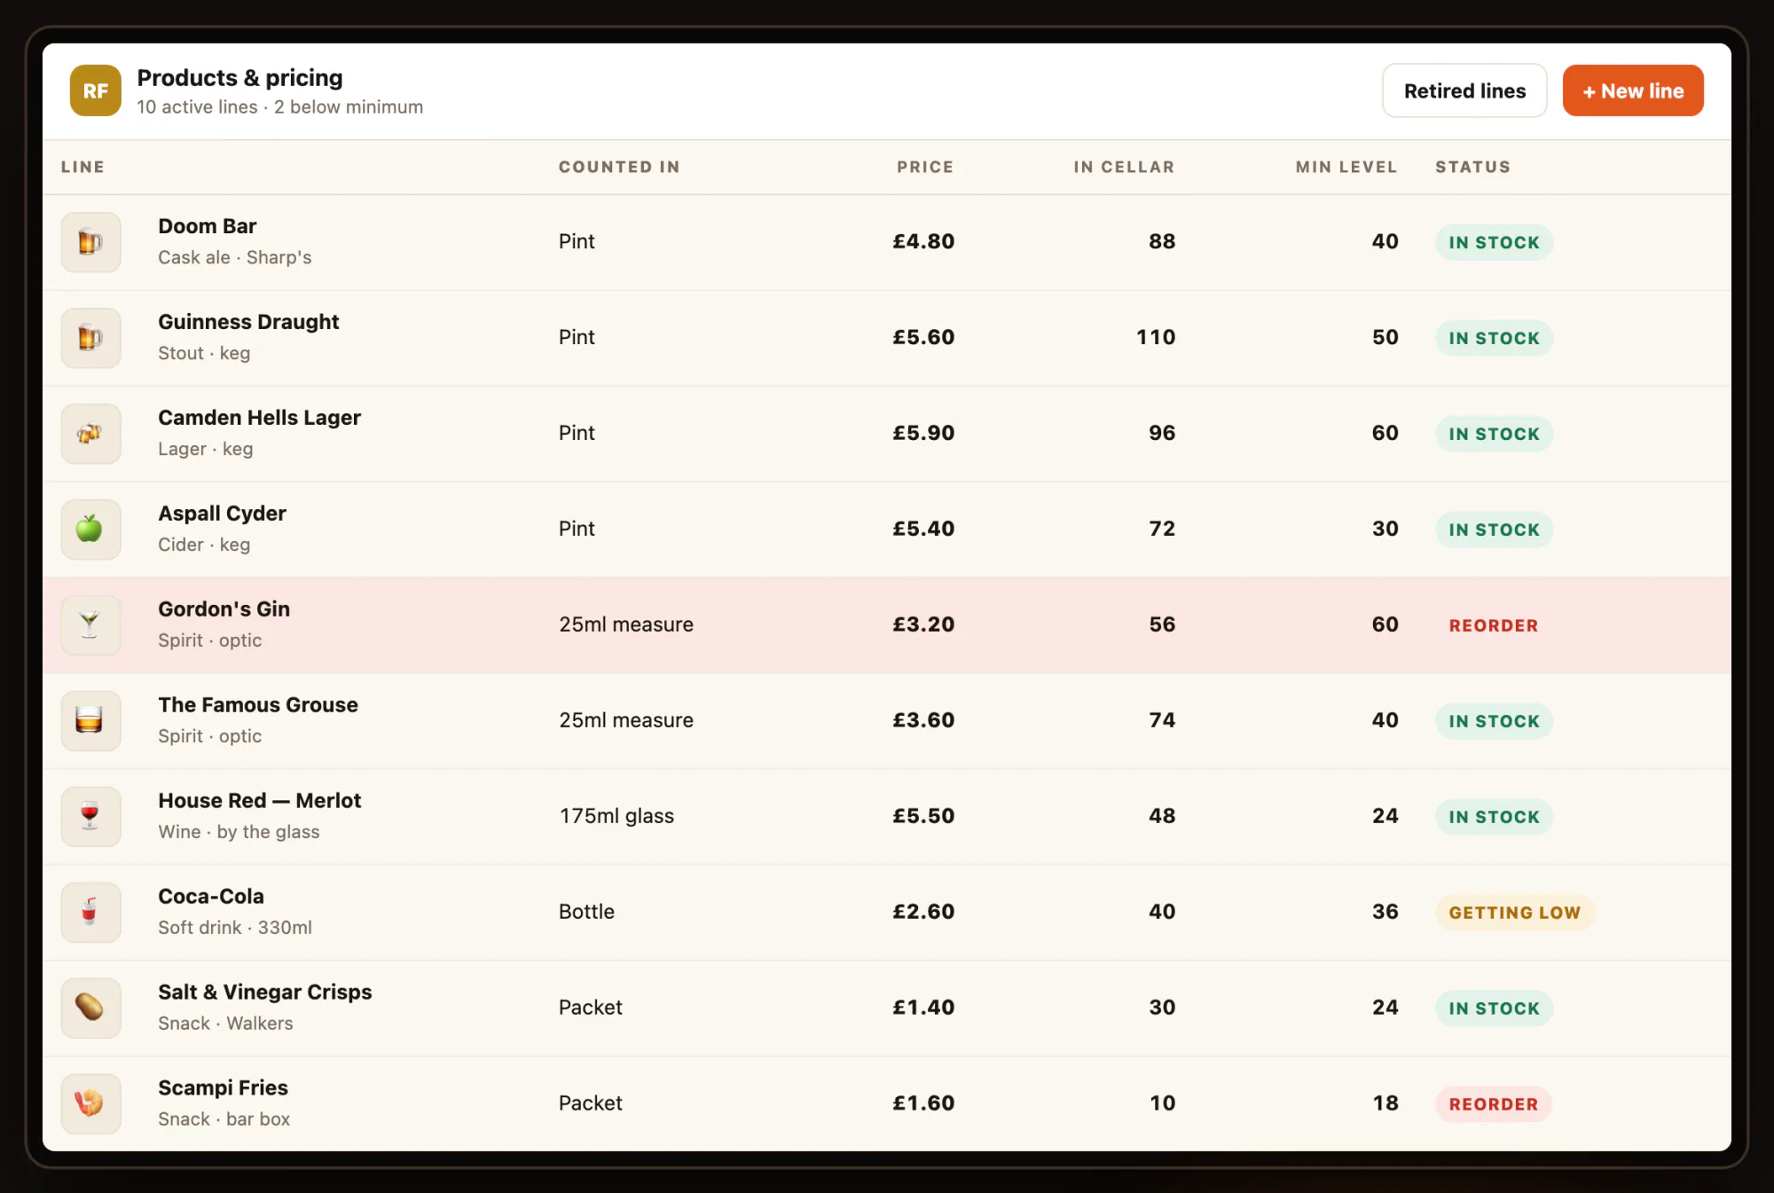This screenshot has height=1193, width=1774.
Task: Click the House Red wine glass icon
Action: point(90,817)
